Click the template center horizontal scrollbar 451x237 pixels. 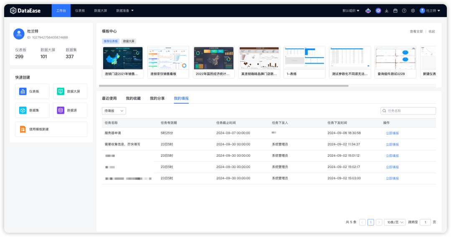(x=225, y=86)
